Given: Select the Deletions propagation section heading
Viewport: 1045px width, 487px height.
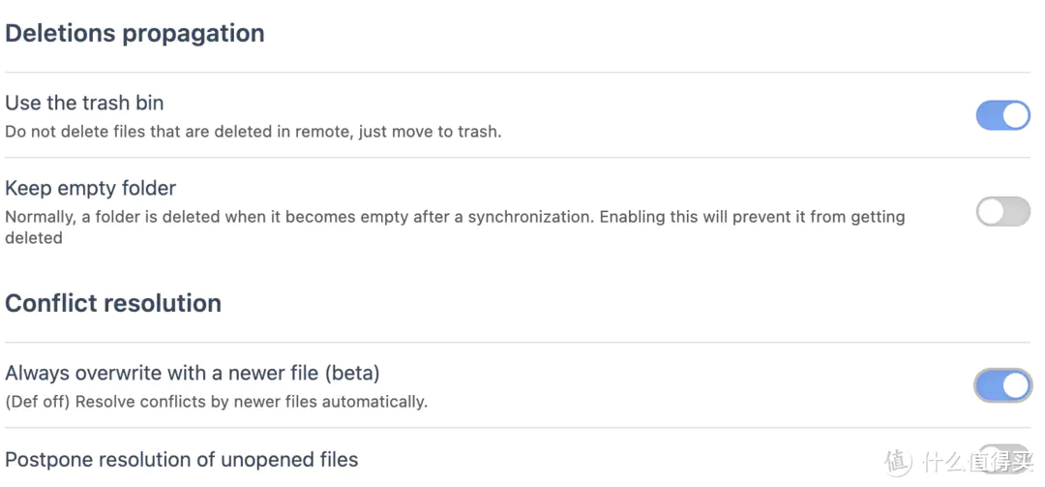Looking at the screenshot, I should point(134,33).
